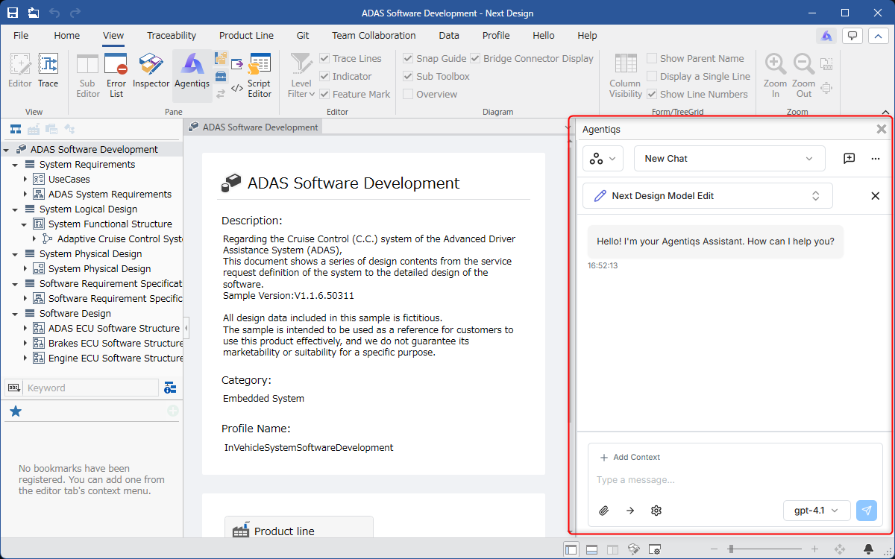Expand the UseCases tree node
The width and height of the screenshot is (895, 559).
point(25,179)
